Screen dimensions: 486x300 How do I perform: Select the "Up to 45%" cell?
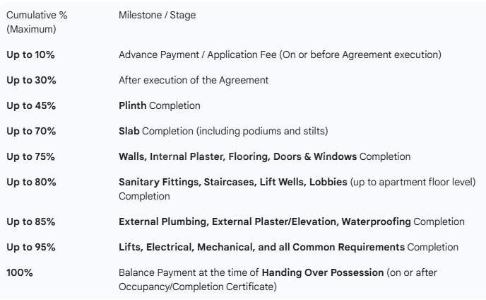pyautogui.click(x=31, y=106)
